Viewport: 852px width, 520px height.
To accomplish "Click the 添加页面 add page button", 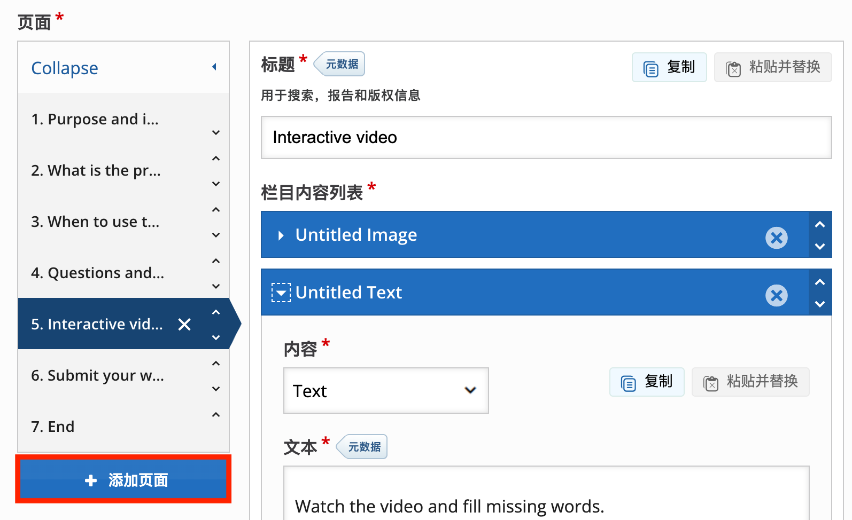I will tap(123, 480).
